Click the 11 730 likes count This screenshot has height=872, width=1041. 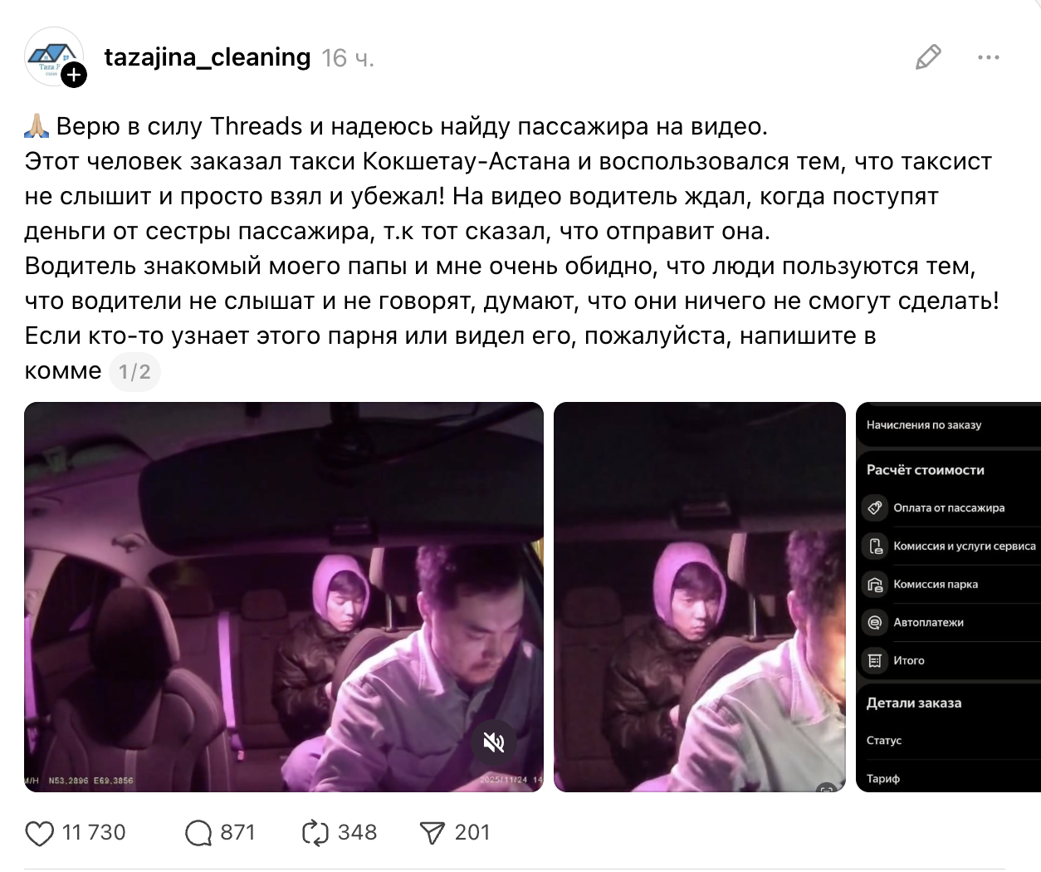(94, 833)
